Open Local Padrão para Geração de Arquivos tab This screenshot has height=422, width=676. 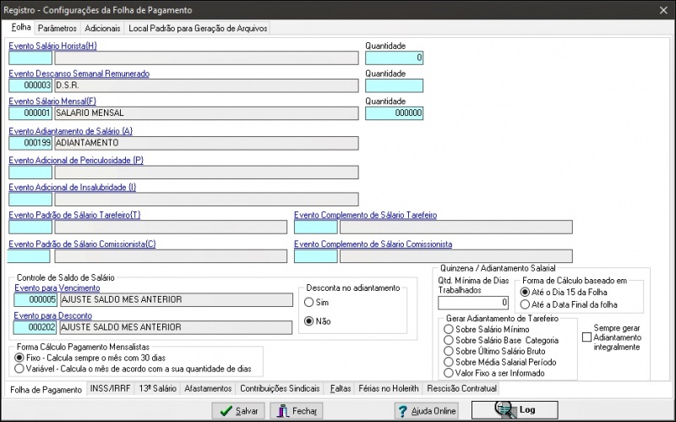pos(198,29)
